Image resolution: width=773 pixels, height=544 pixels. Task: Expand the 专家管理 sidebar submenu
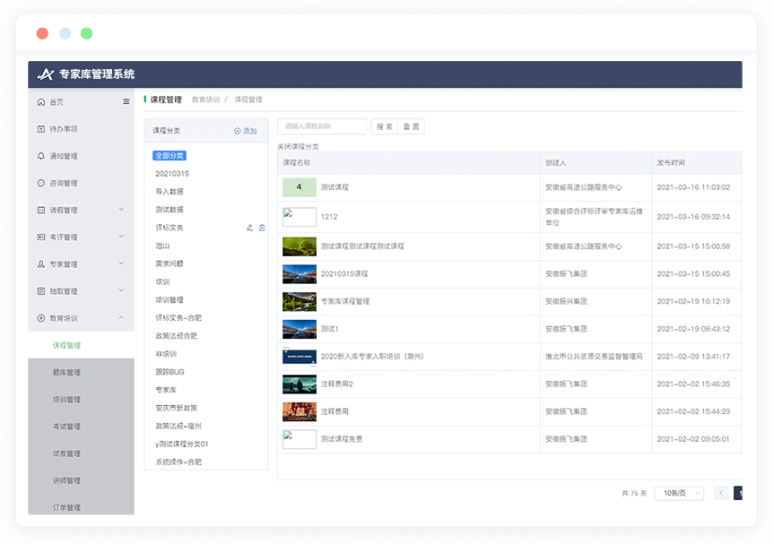[122, 263]
